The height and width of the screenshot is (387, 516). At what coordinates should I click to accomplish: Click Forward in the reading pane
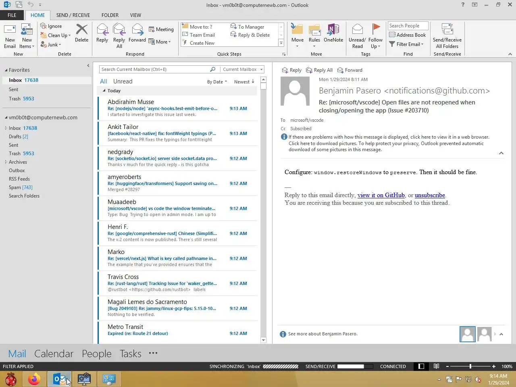click(x=350, y=70)
